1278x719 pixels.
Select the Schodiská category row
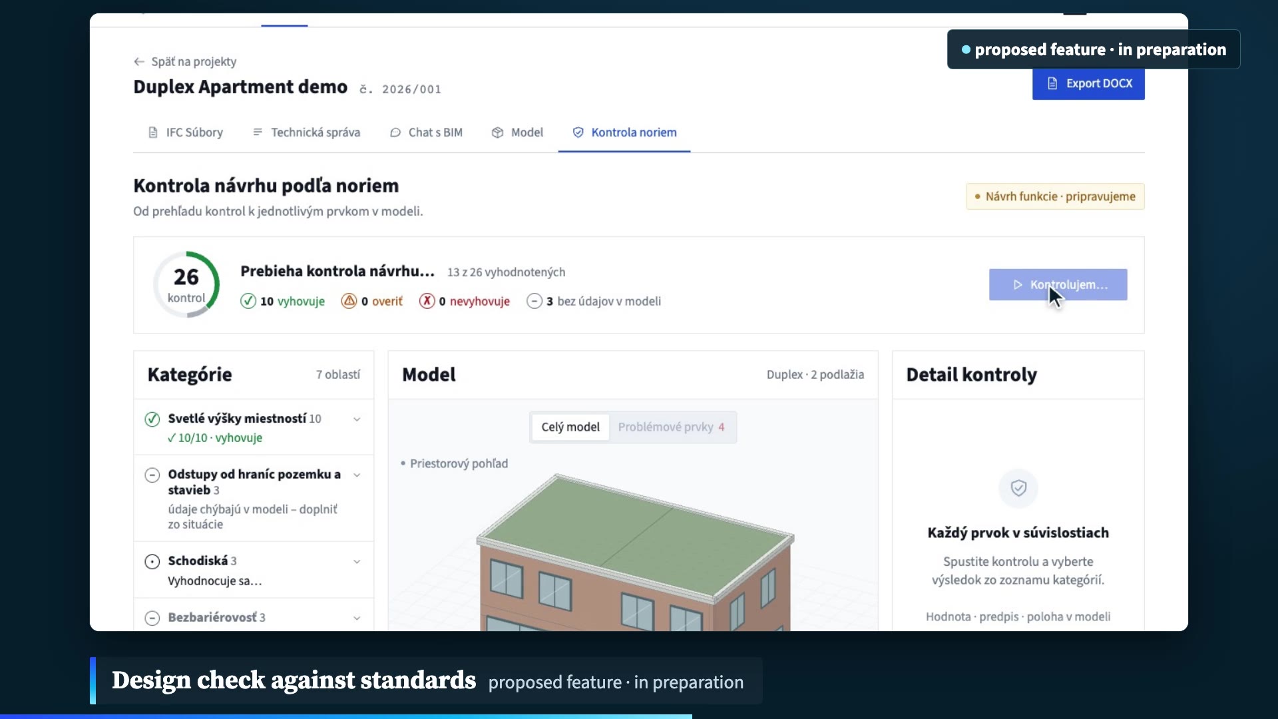254,570
